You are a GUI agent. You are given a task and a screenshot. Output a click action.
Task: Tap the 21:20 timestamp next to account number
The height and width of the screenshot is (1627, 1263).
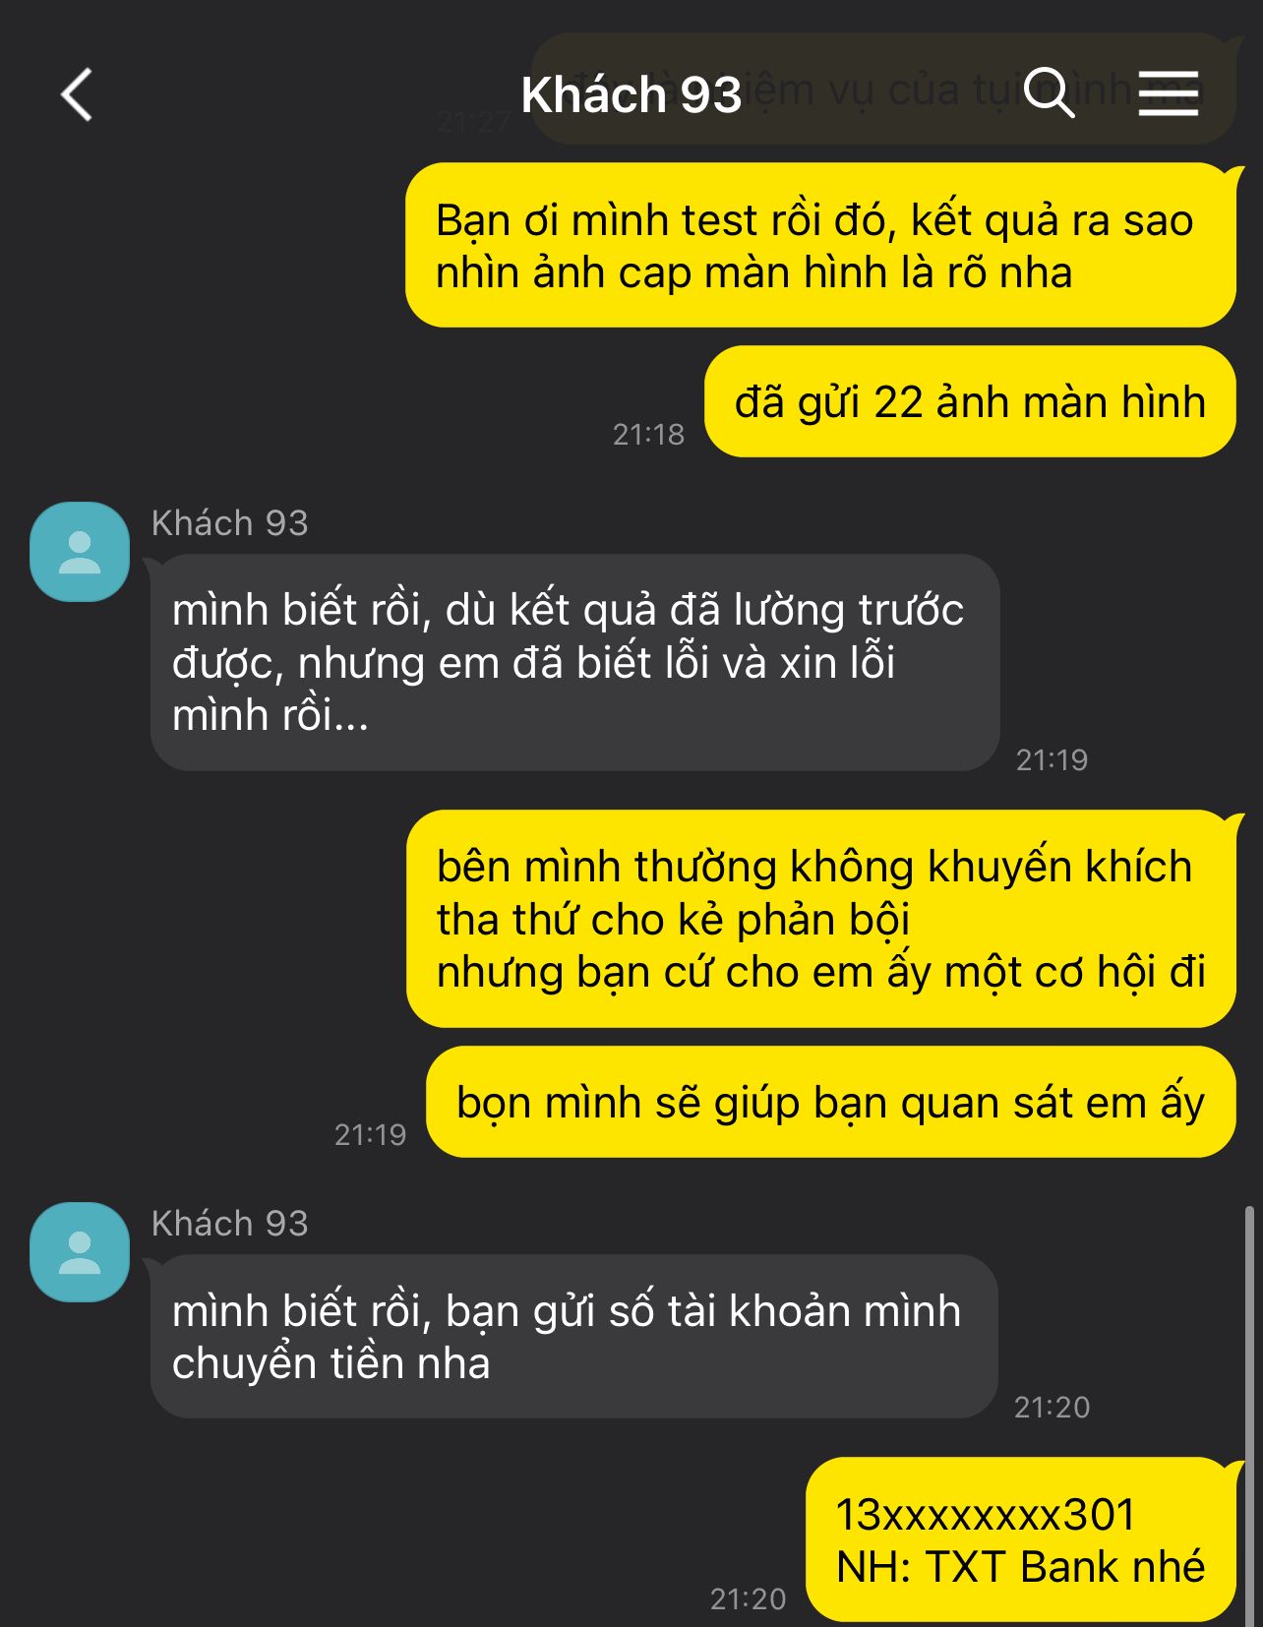[748, 1599]
